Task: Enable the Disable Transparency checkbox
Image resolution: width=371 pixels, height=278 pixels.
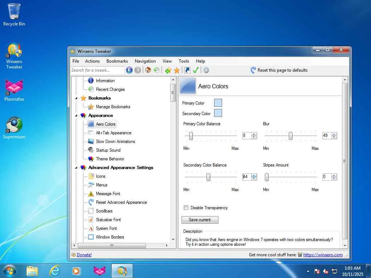Action: pyautogui.click(x=186, y=208)
